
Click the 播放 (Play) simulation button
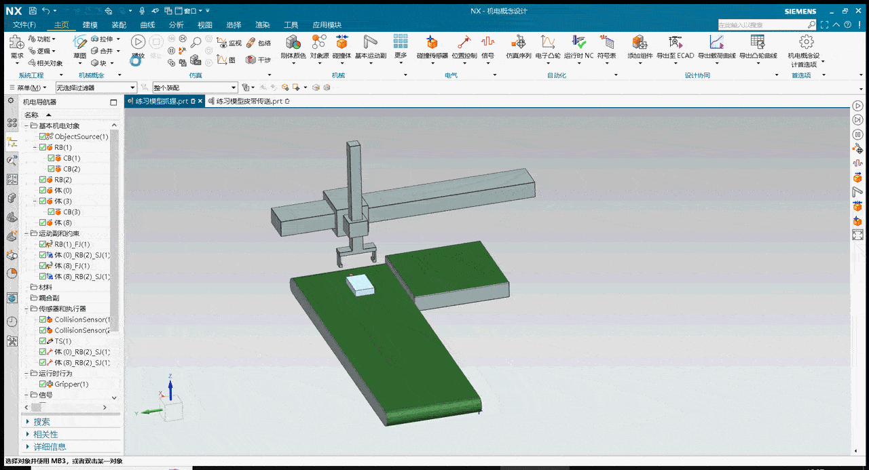138,43
